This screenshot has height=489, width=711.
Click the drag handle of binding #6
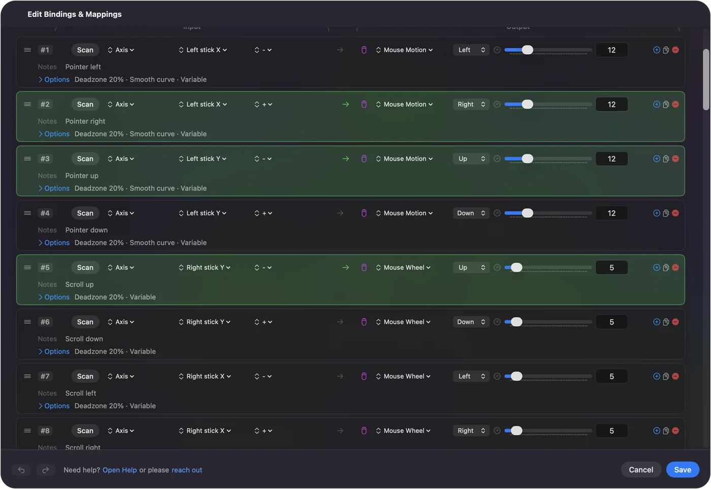click(x=27, y=322)
